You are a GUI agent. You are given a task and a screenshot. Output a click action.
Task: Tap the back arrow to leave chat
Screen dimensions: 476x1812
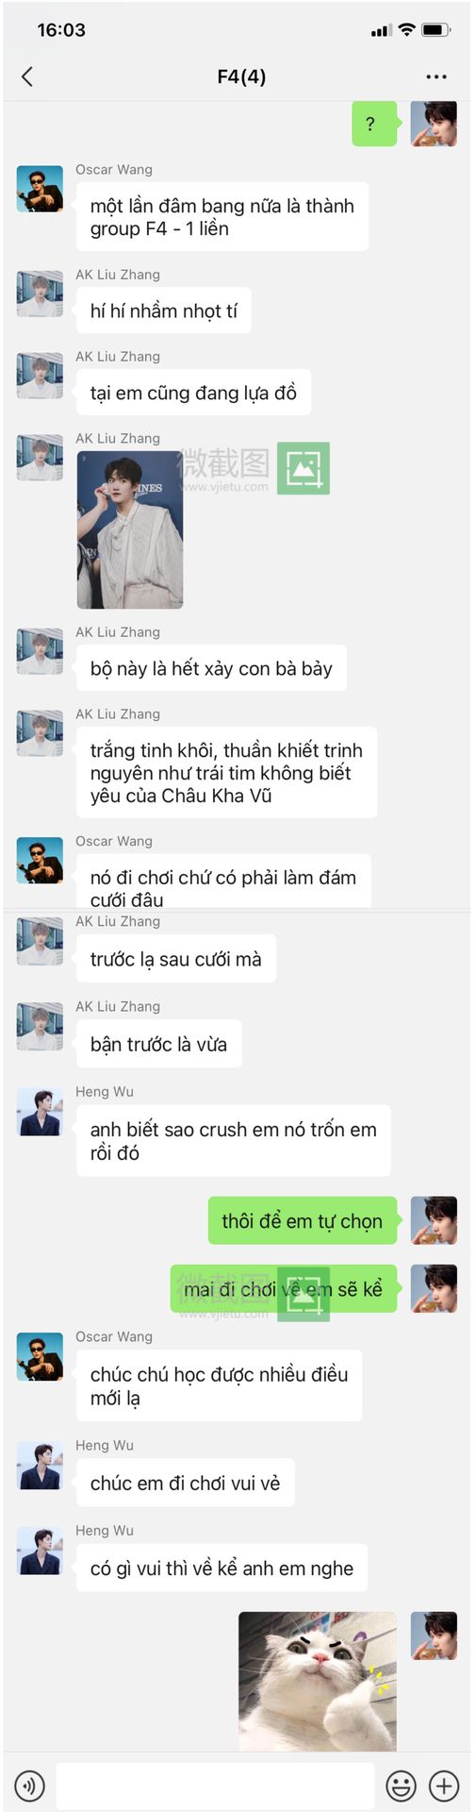27,76
